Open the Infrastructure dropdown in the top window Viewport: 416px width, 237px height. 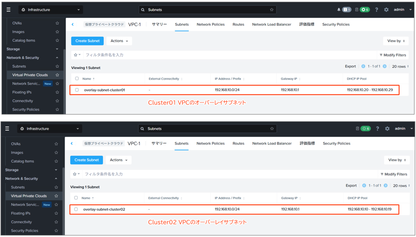[51, 10]
